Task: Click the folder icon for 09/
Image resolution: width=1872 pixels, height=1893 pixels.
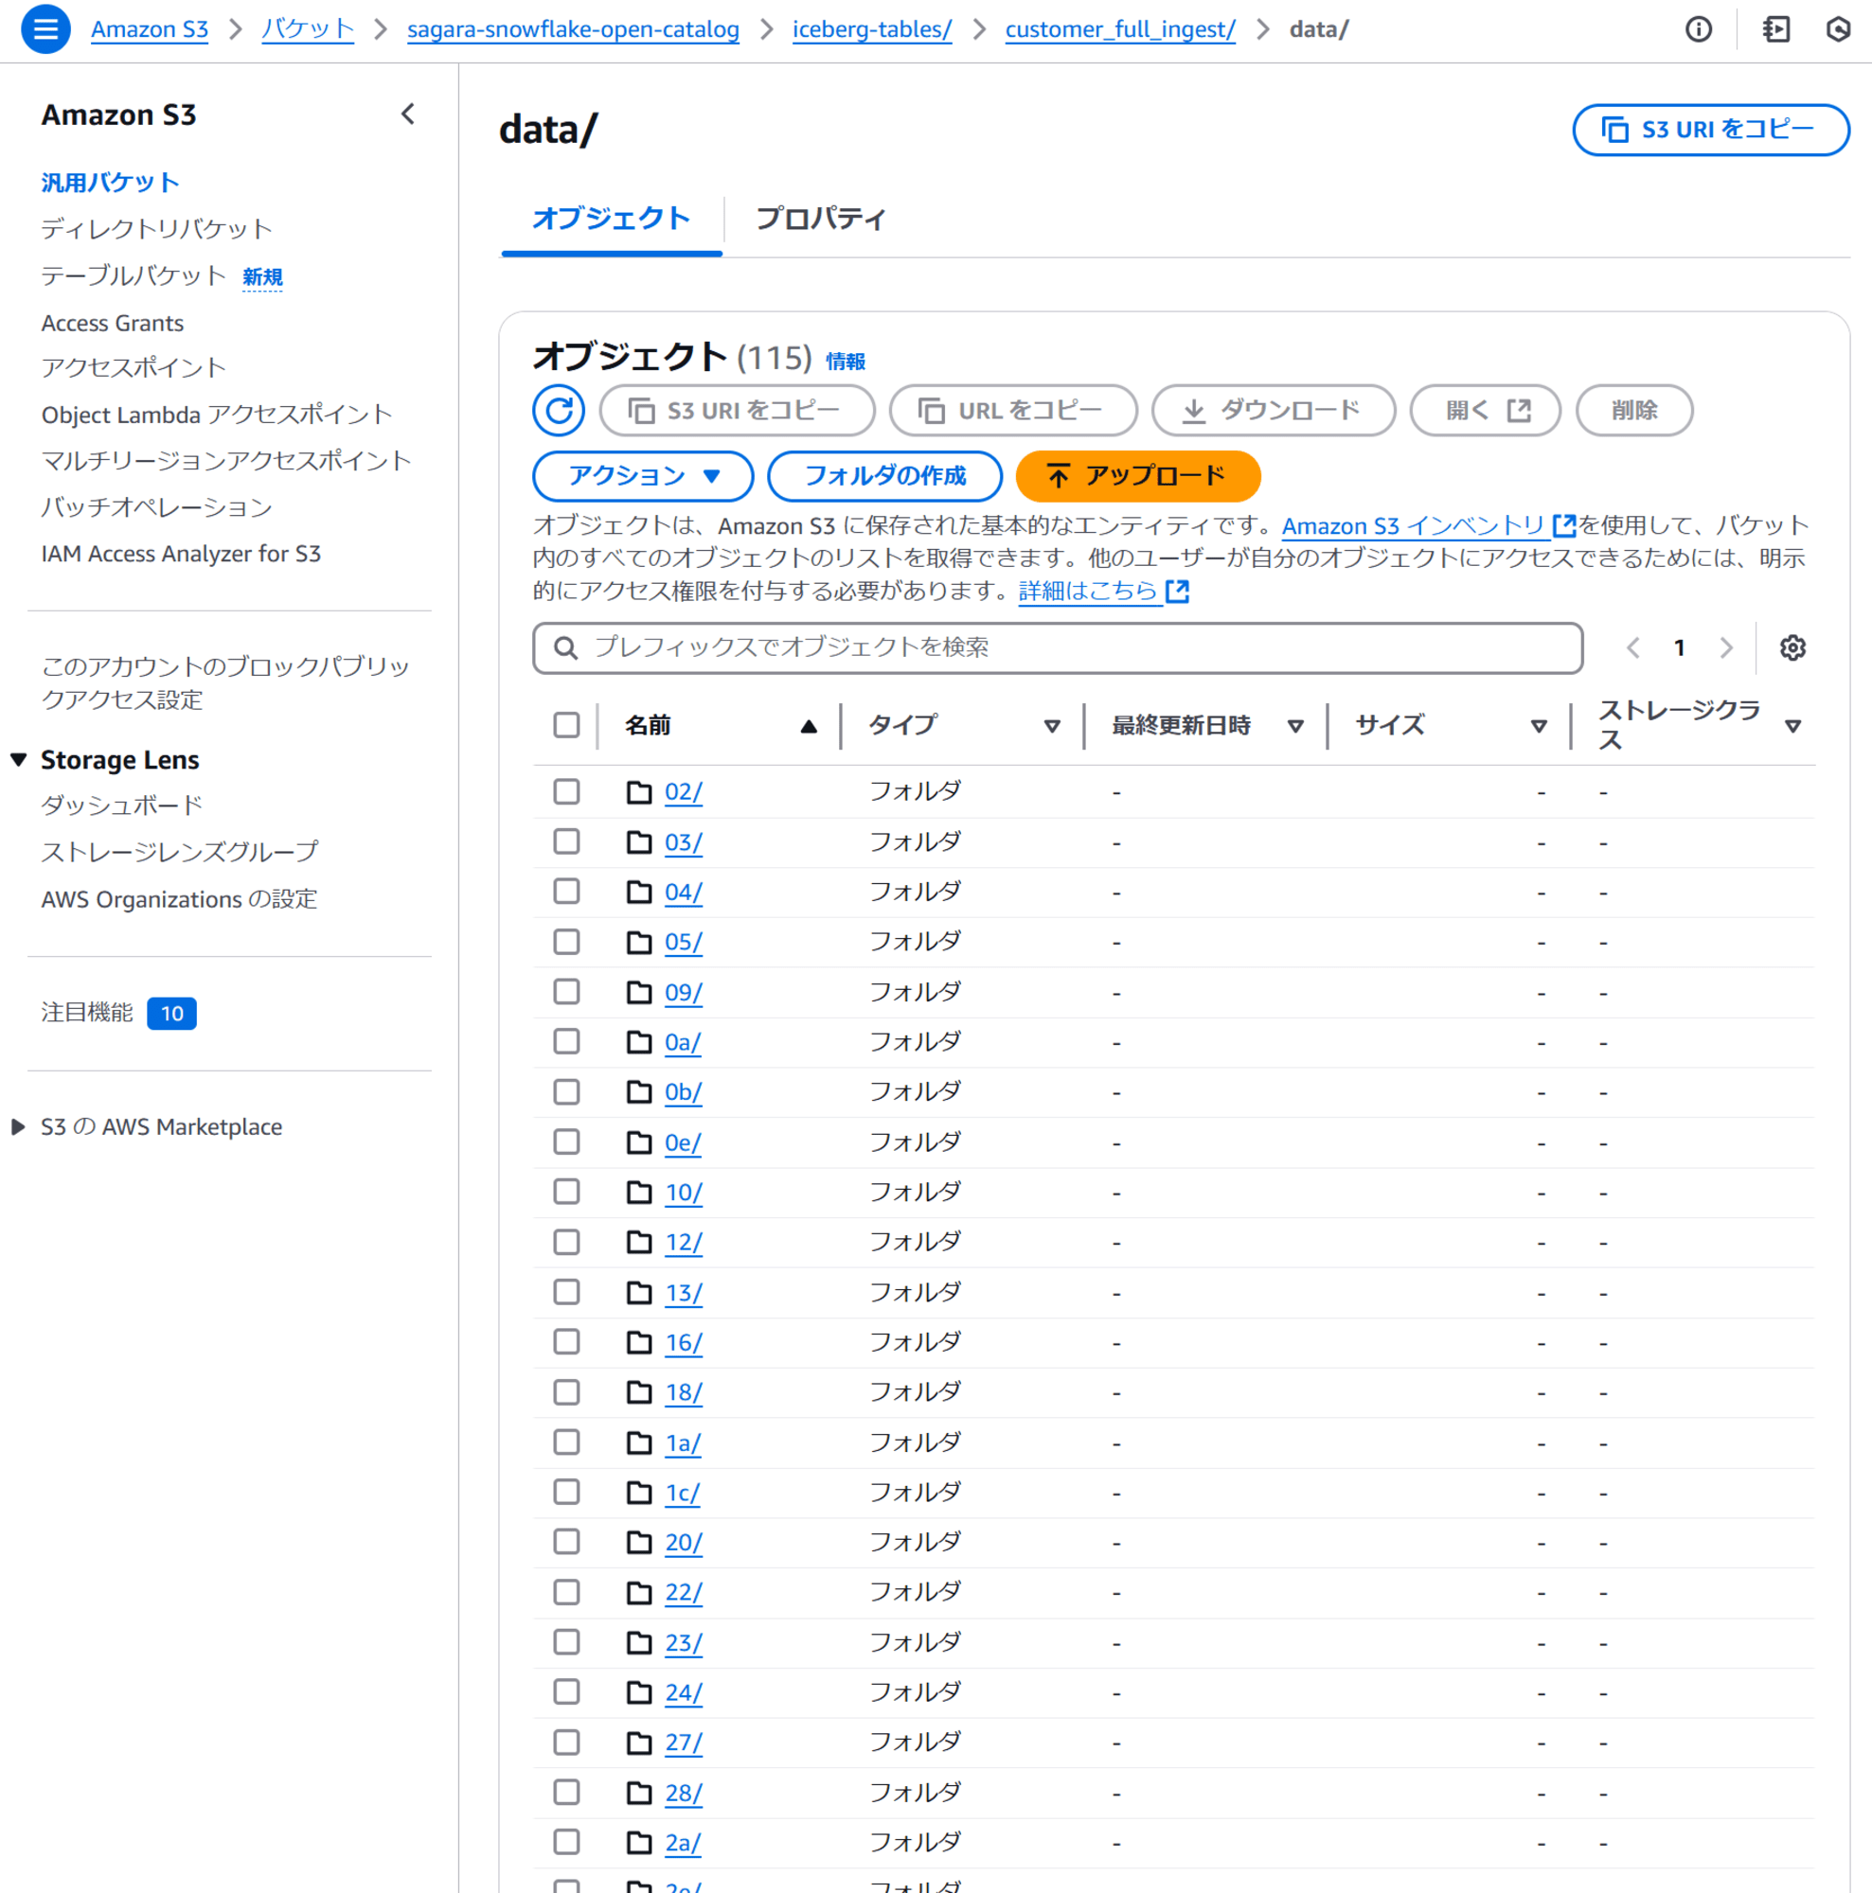Action: coord(639,993)
